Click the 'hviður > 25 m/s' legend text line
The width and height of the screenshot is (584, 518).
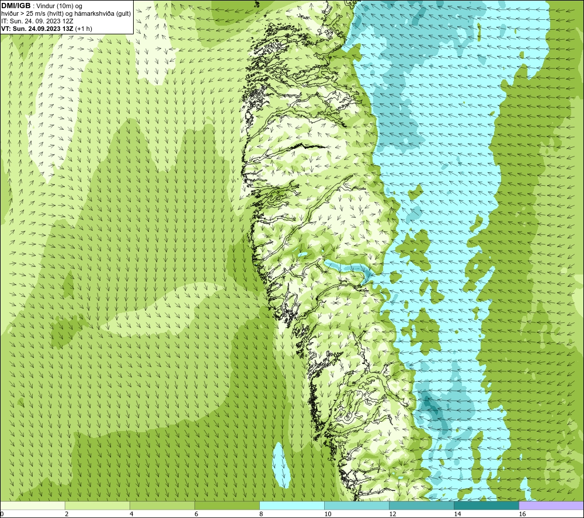click(66, 14)
